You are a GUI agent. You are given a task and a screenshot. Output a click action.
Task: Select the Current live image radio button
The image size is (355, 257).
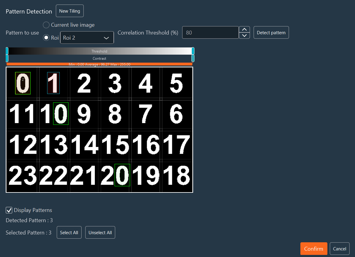click(46, 25)
